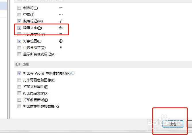Uncheck the 隐藏文字(D) checkbox
Screen dimensions: 192x135
pos(19,28)
